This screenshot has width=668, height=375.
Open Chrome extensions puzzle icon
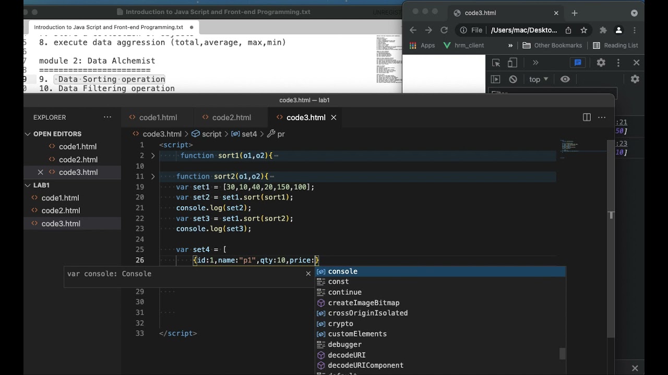603,30
